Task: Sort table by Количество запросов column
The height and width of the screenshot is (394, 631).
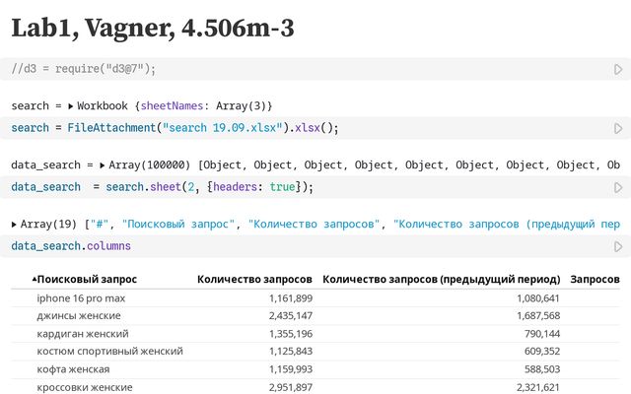Action: click(x=254, y=280)
